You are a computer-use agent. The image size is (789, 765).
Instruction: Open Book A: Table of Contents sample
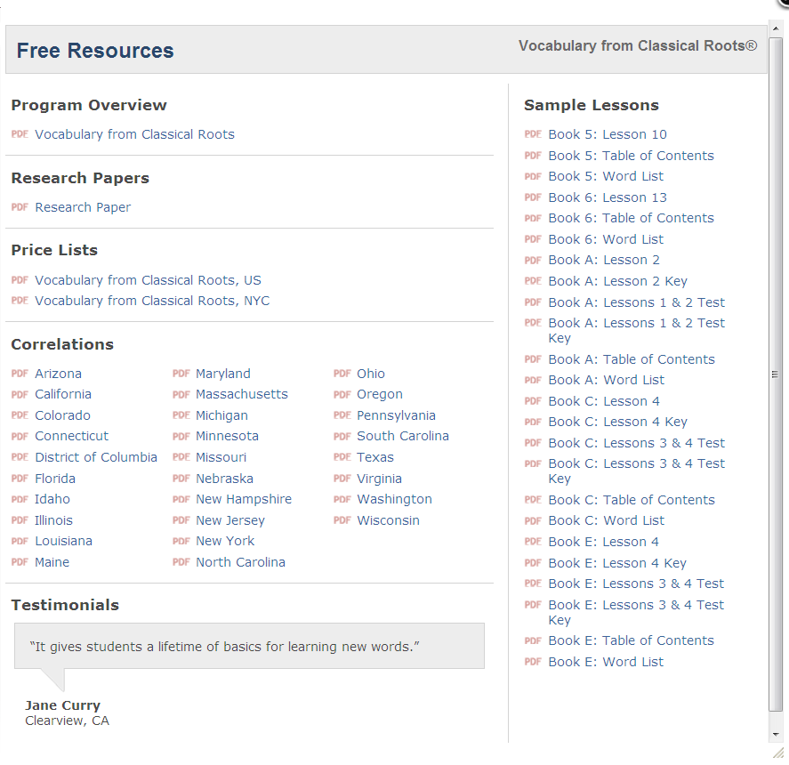(x=632, y=359)
